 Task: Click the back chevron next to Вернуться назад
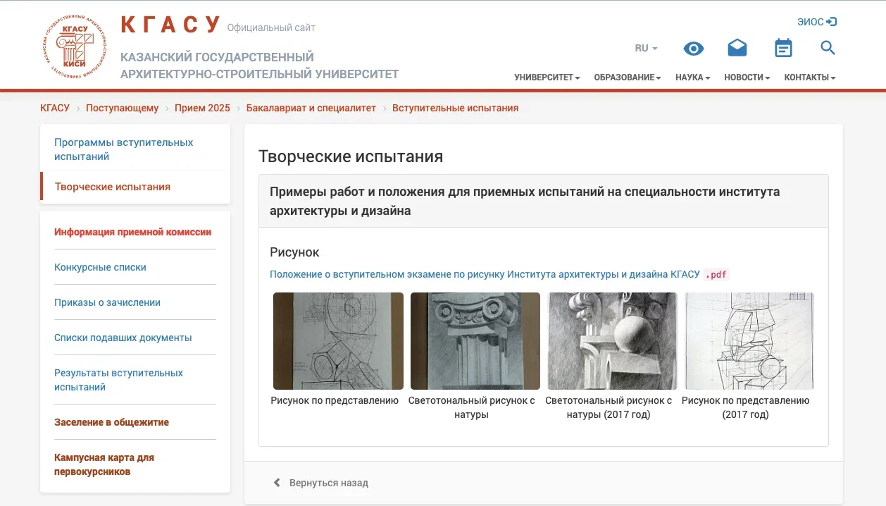click(x=277, y=483)
